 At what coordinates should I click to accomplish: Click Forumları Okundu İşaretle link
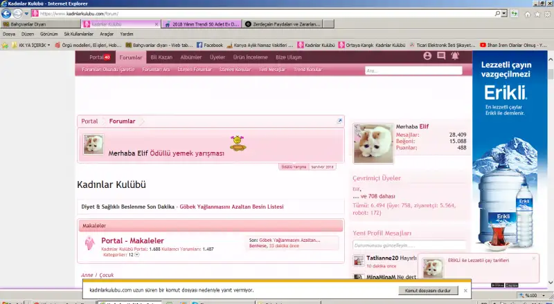click(108, 70)
